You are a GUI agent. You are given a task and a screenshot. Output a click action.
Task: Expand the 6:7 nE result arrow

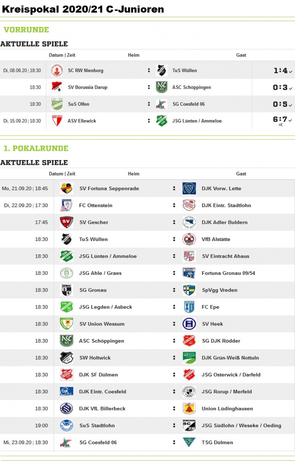[291, 120]
